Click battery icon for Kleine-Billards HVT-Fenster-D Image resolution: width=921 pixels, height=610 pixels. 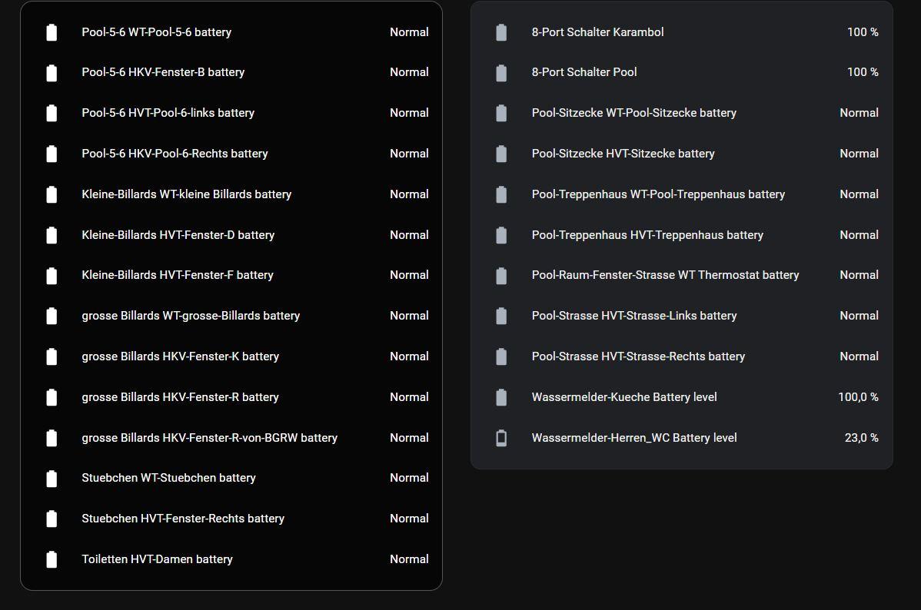tap(52, 235)
